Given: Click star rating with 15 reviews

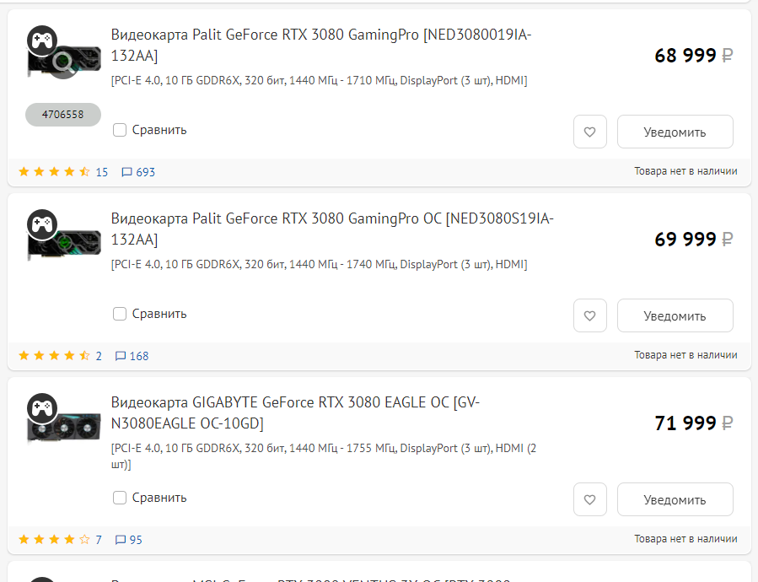Looking at the screenshot, I should tap(63, 172).
